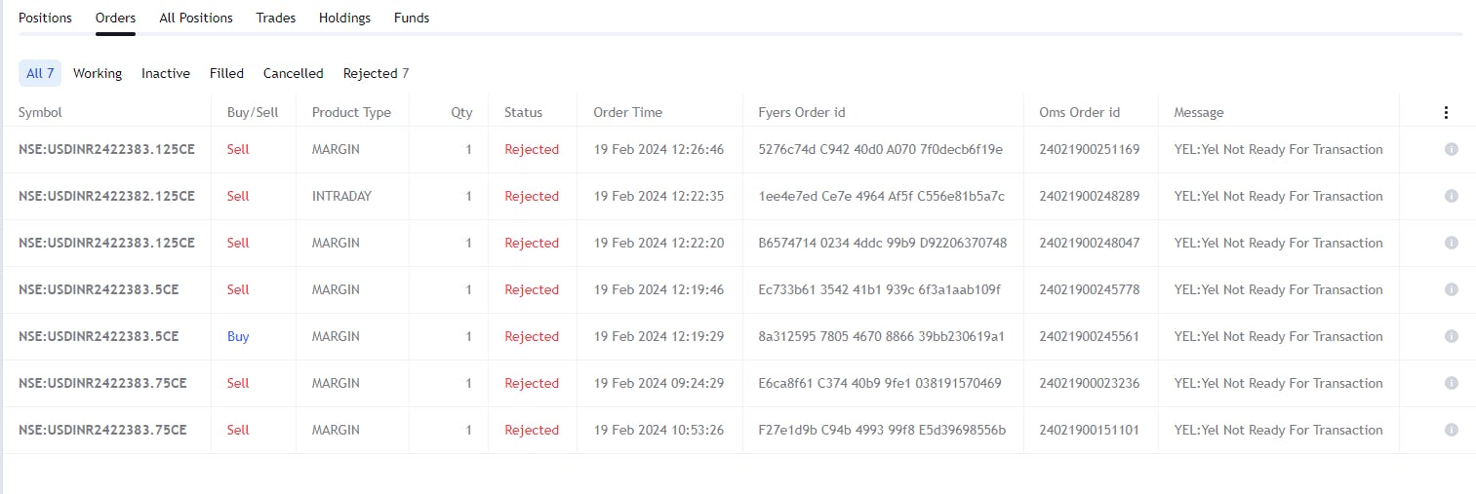Filter orders by Filled status
Screen dimensions: 1476x494
click(226, 73)
